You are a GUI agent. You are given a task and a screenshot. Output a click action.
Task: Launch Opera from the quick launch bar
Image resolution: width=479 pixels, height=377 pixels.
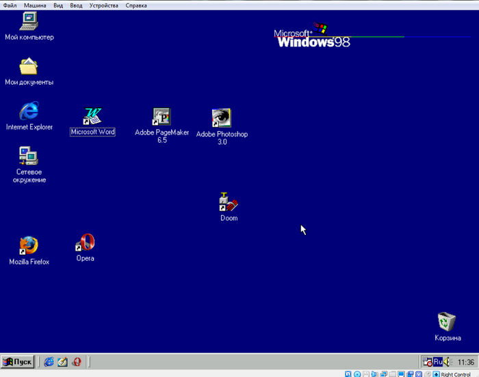click(x=77, y=362)
